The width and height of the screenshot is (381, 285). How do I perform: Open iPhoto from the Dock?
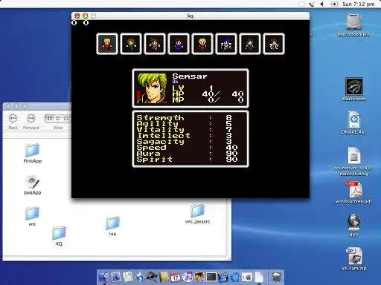pyautogui.click(x=199, y=277)
